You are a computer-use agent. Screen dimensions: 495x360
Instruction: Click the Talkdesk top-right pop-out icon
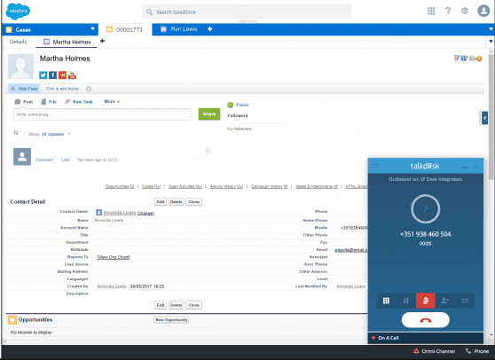475,166
